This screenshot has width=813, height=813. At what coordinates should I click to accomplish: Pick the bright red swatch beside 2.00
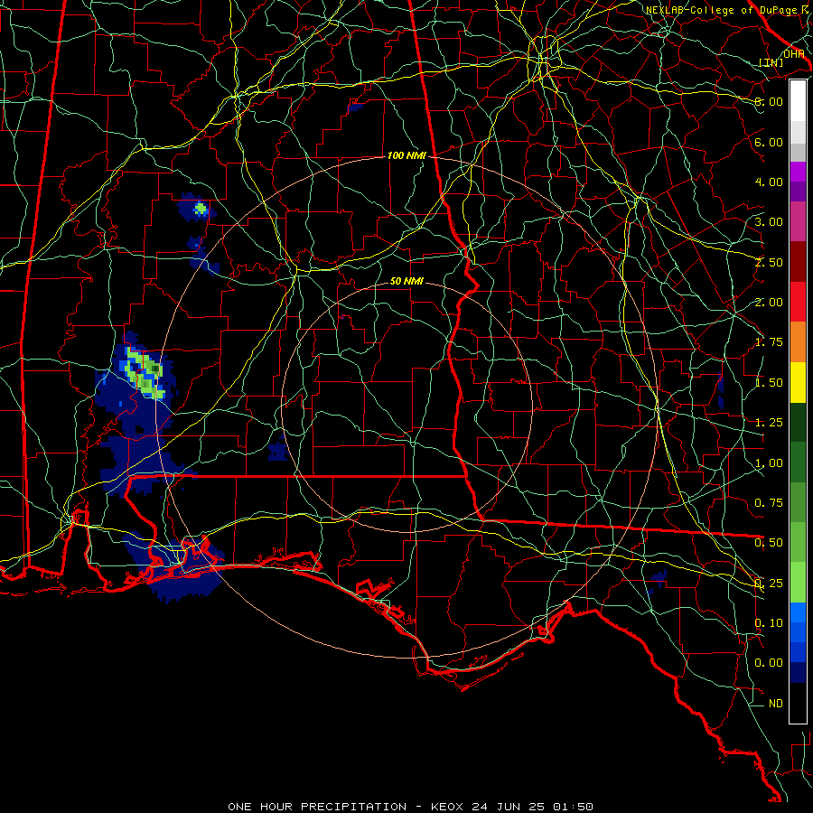coord(798,302)
